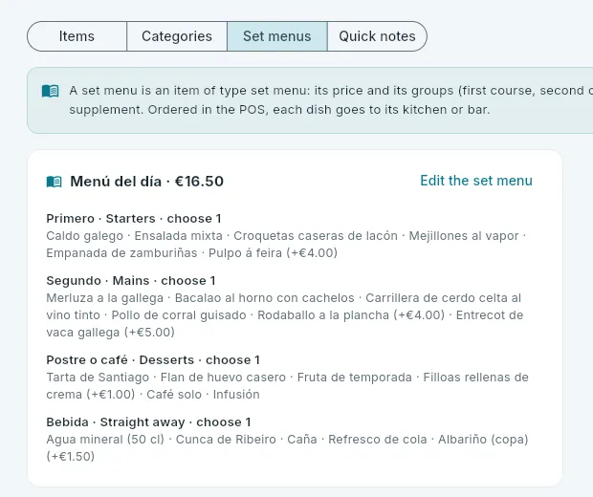Click Mejillones al vapor
593x497 pixels.
pyautogui.click(x=464, y=236)
